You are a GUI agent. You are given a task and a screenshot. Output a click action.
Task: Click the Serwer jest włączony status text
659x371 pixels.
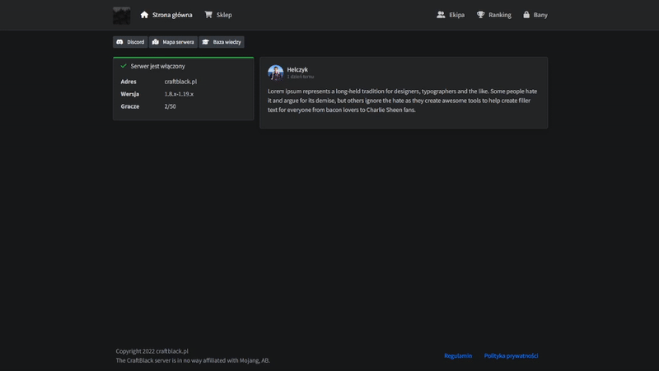(x=157, y=66)
